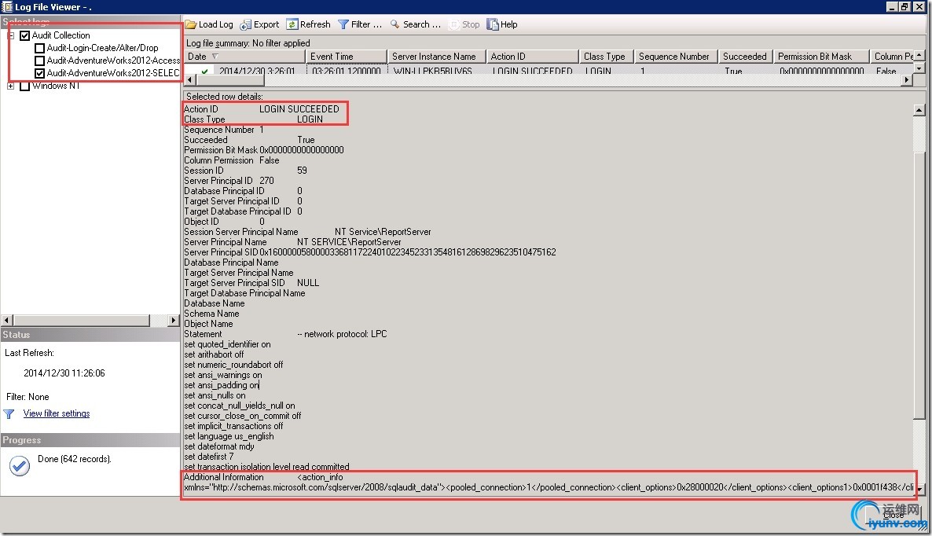The width and height of the screenshot is (932, 536).
Task: Uncheck the Audit Collection checkbox
Action: (25, 35)
